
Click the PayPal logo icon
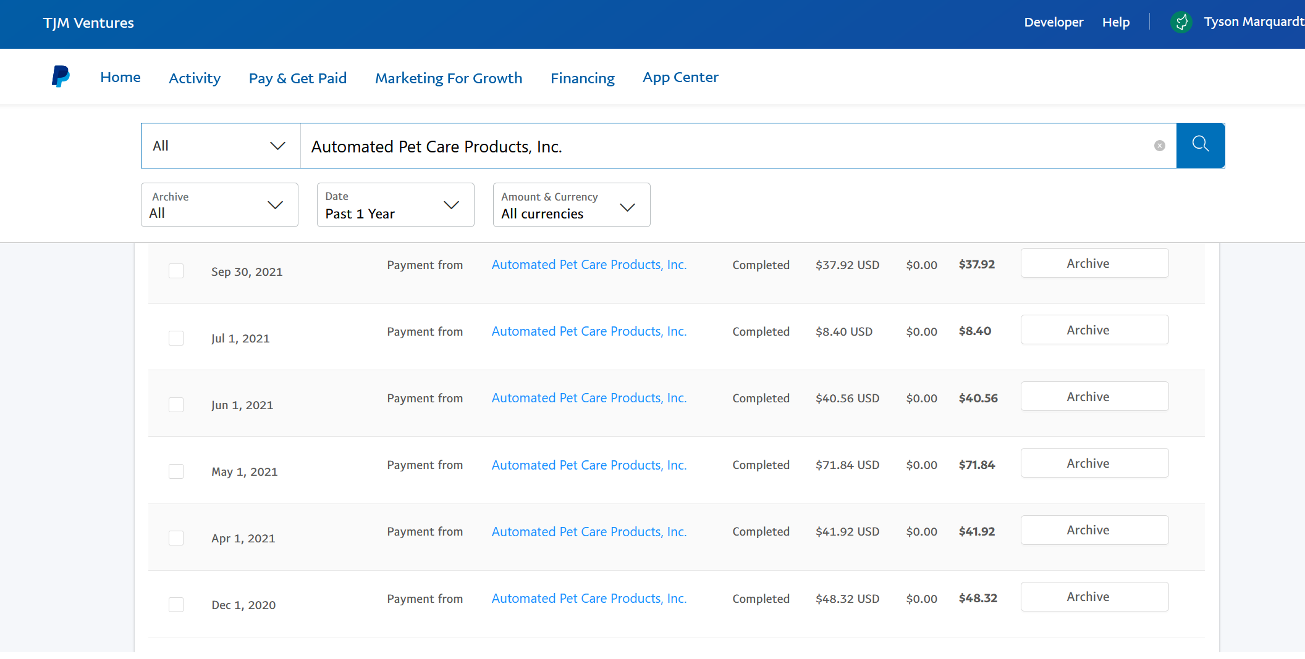[61, 77]
